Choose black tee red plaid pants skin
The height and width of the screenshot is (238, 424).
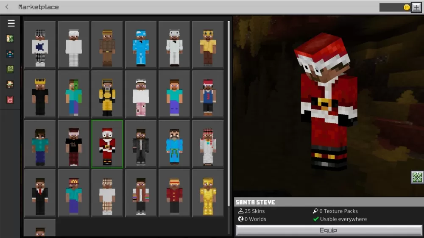tap(73, 144)
